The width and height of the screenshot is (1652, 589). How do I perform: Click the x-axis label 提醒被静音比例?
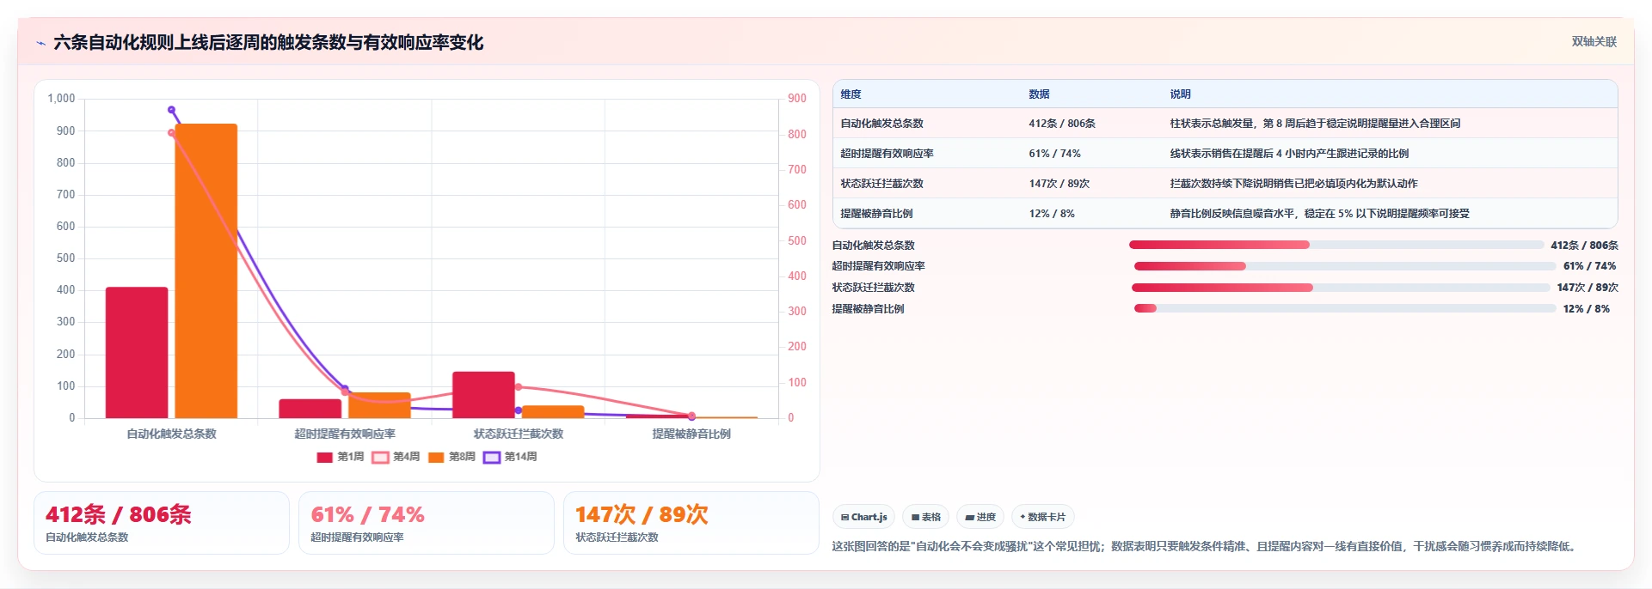click(691, 434)
